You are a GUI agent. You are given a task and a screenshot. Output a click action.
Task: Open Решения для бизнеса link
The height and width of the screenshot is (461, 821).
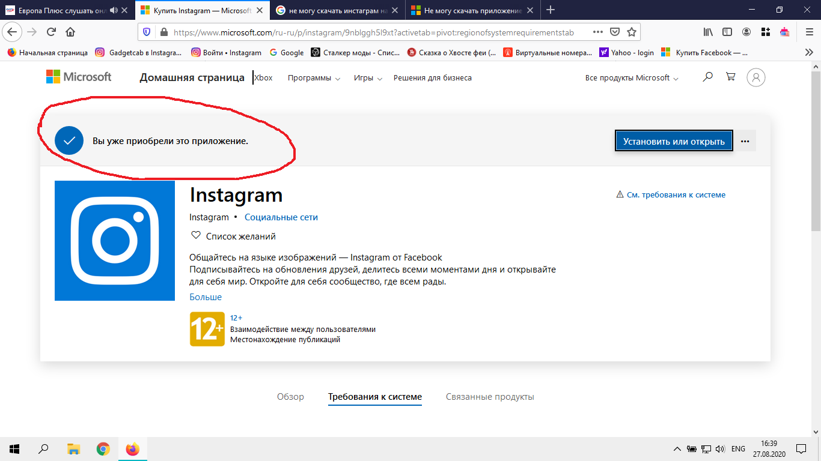click(x=433, y=78)
